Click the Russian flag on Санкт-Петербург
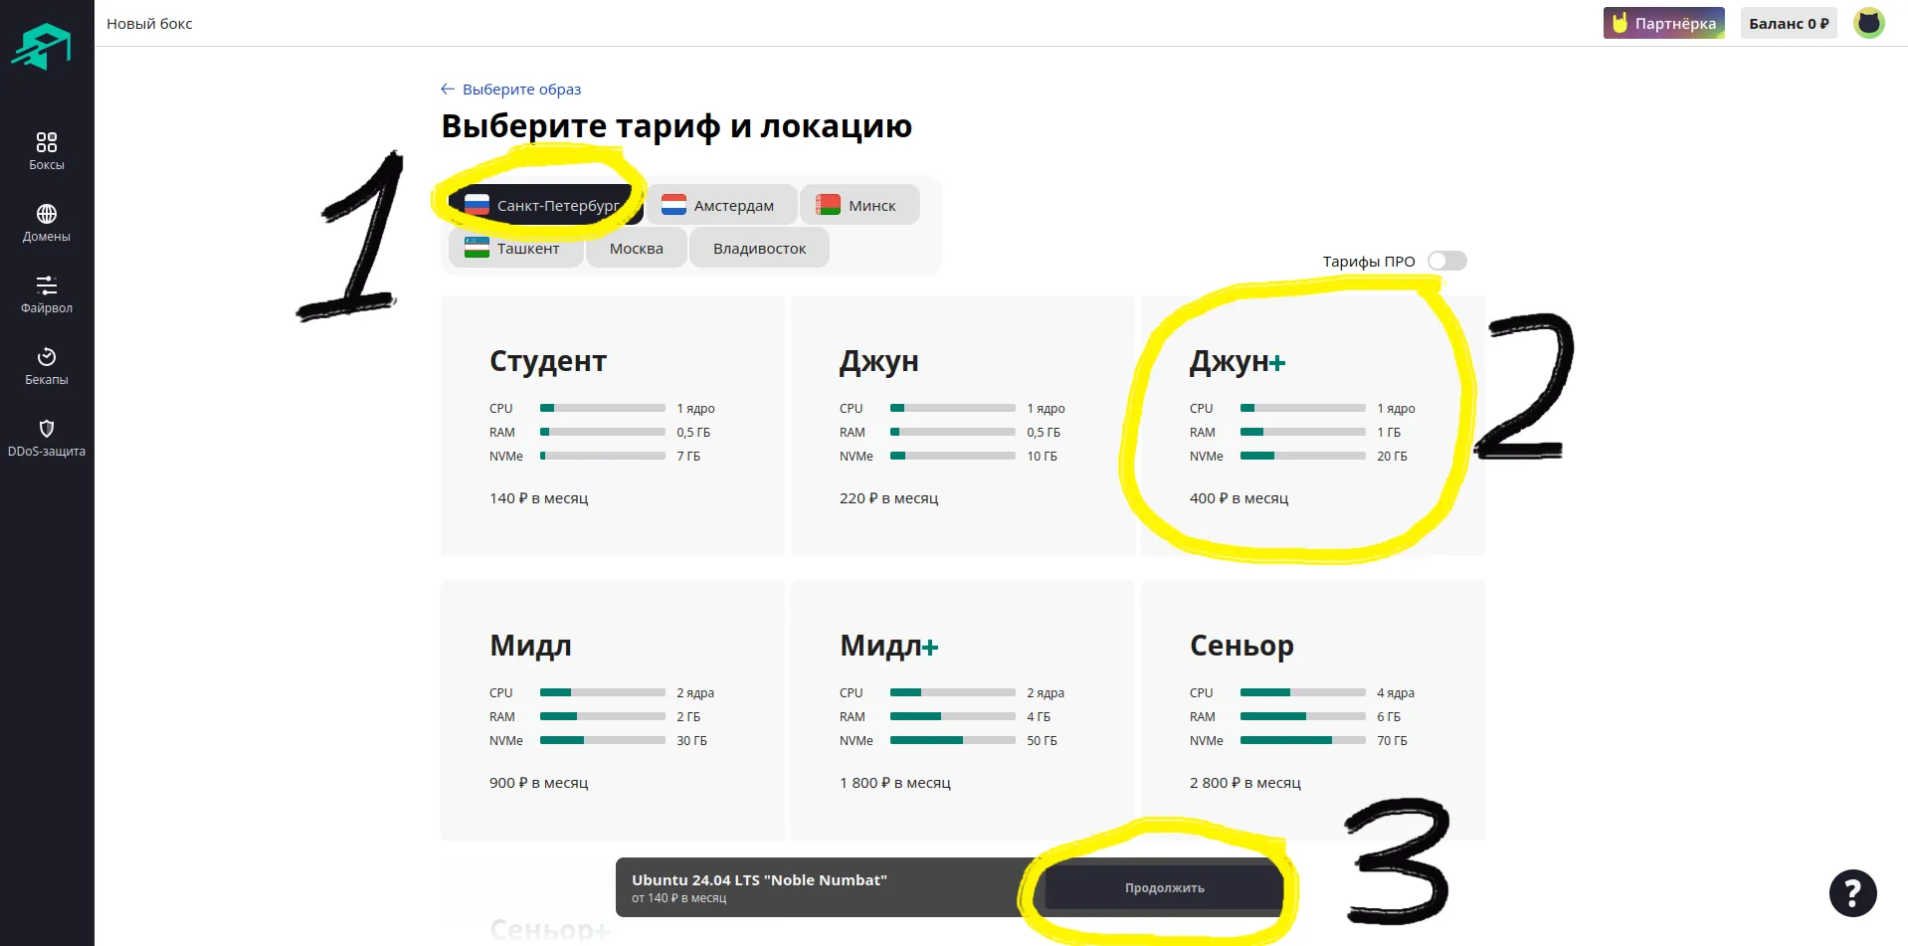This screenshot has width=1908, height=946. [477, 205]
